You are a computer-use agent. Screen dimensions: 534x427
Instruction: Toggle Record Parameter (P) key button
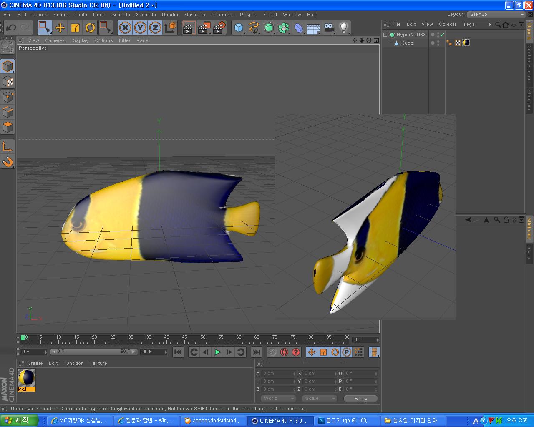click(x=347, y=352)
